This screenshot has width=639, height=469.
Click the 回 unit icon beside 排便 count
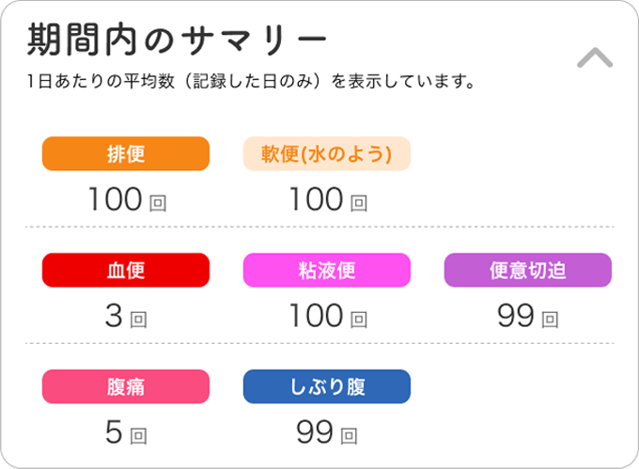[158, 203]
